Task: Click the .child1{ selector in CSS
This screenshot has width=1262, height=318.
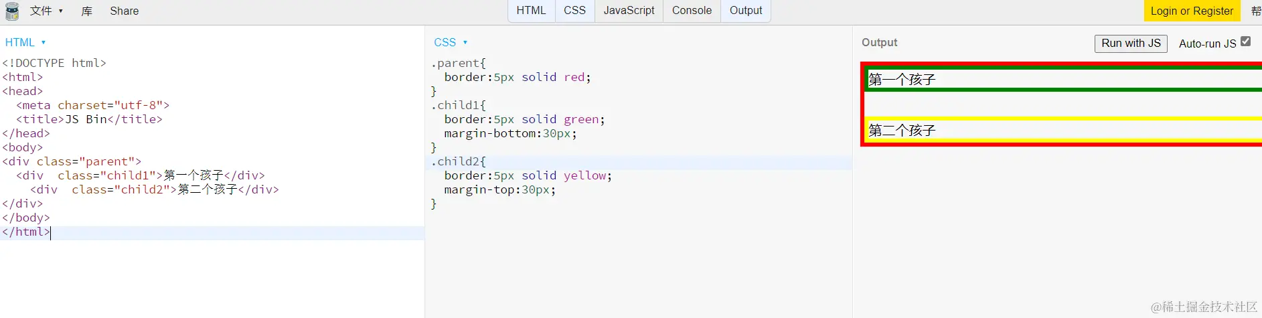Action: click(x=459, y=105)
